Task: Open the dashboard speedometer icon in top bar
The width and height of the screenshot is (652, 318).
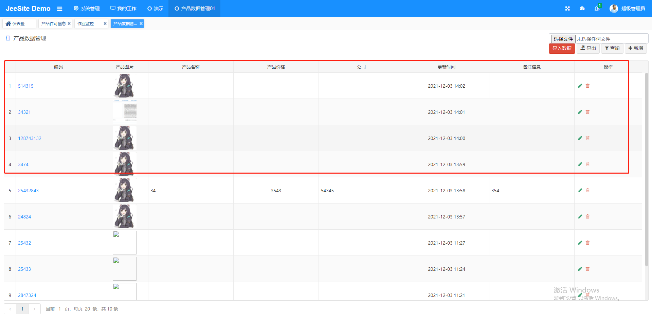Action: (582, 8)
